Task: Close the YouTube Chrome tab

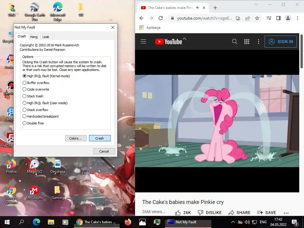Action: click(204, 8)
